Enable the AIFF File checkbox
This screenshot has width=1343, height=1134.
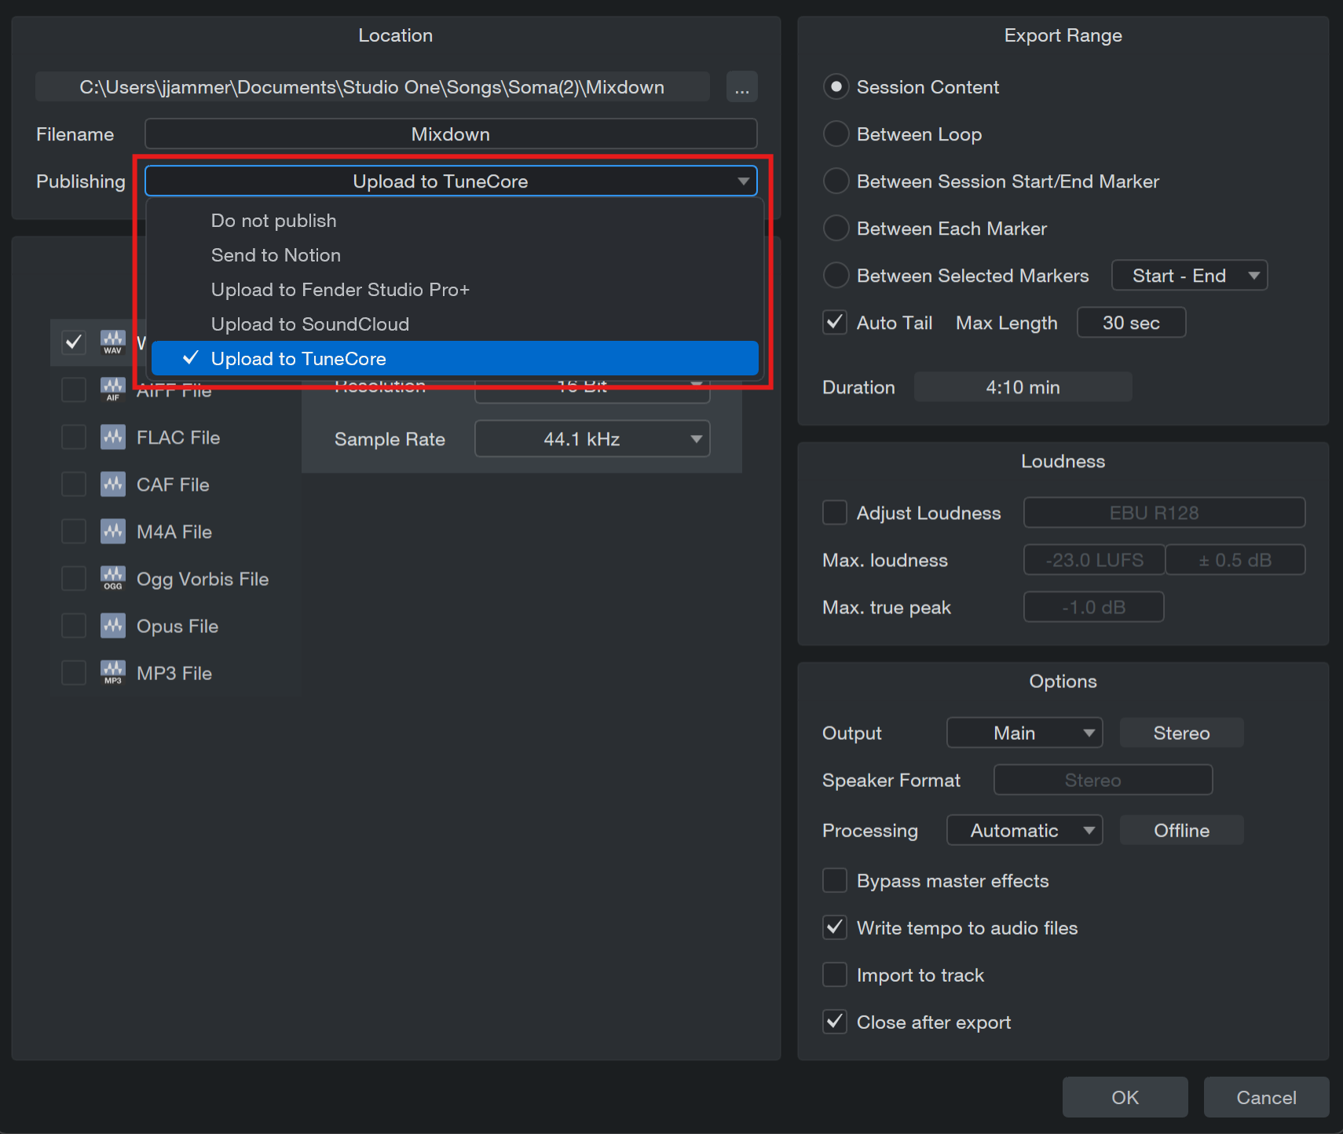[74, 390]
